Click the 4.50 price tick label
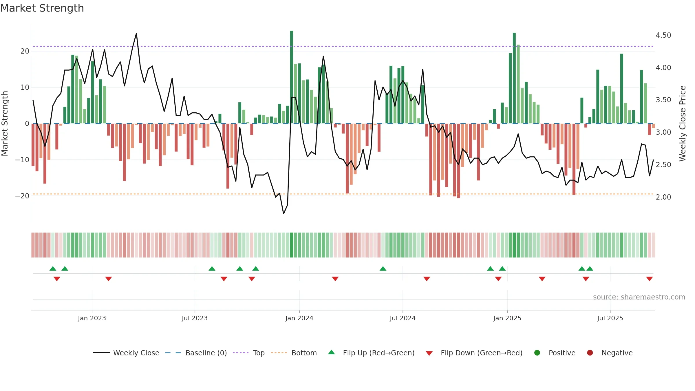This screenshot has width=695, height=391. [x=663, y=35]
